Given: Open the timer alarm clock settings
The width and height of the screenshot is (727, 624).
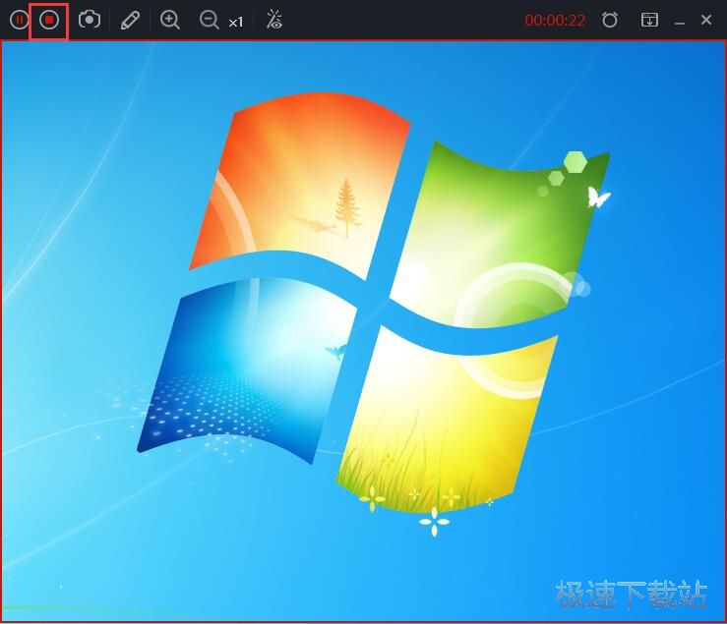Looking at the screenshot, I should pyautogui.click(x=610, y=20).
